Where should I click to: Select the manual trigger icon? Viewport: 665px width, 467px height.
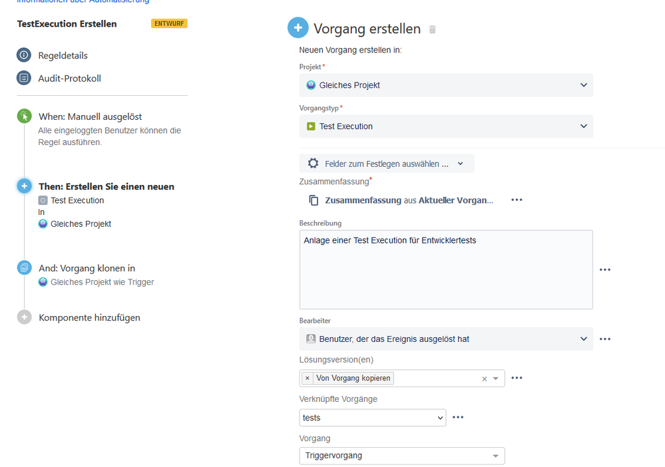pos(24,116)
